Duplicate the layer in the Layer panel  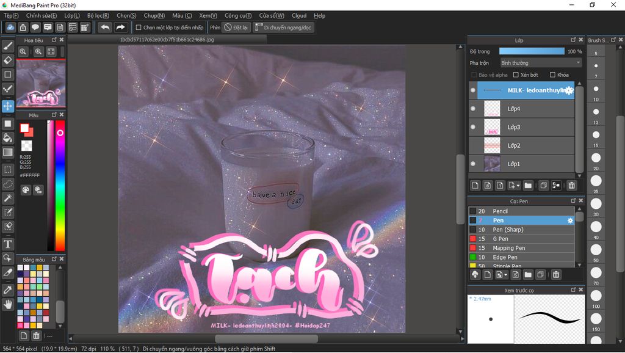point(543,186)
